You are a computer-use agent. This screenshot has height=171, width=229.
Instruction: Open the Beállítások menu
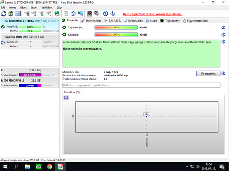47,8
